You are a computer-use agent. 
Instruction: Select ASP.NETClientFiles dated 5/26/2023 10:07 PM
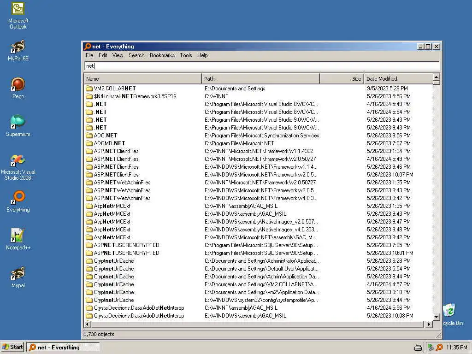tap(116, 174)
